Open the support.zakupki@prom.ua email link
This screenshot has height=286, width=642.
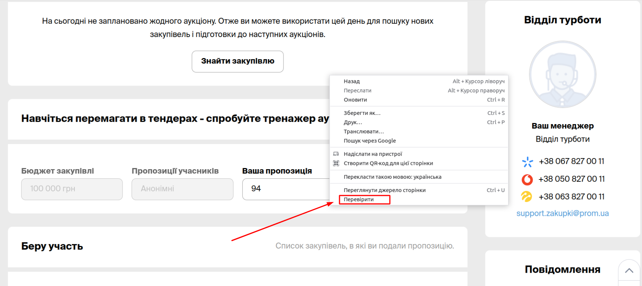(x=562, y=213)
